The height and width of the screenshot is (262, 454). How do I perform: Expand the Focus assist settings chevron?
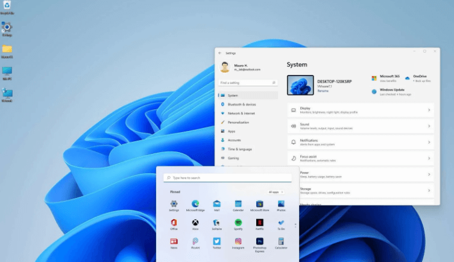pyautogui.click(x=429, y=158)
